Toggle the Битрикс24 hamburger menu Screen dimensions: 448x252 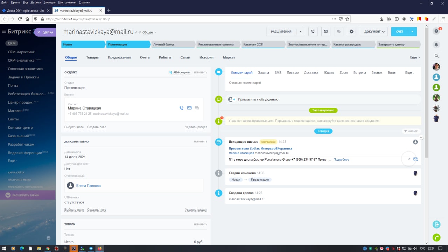4,31
